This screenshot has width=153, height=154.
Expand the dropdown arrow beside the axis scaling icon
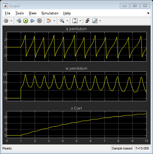[x=80, y=21]
